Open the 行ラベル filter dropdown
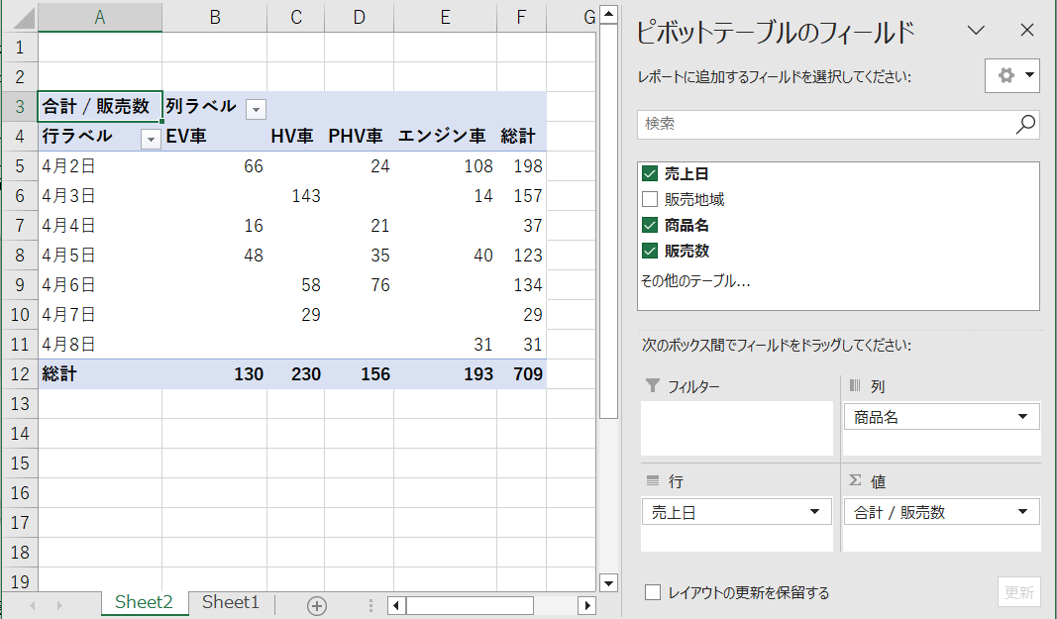1057x619 pixels. click(151, 139)
